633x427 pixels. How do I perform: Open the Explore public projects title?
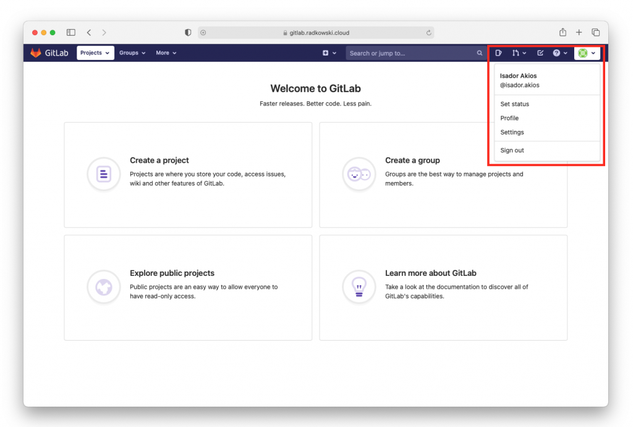point(172,273)
